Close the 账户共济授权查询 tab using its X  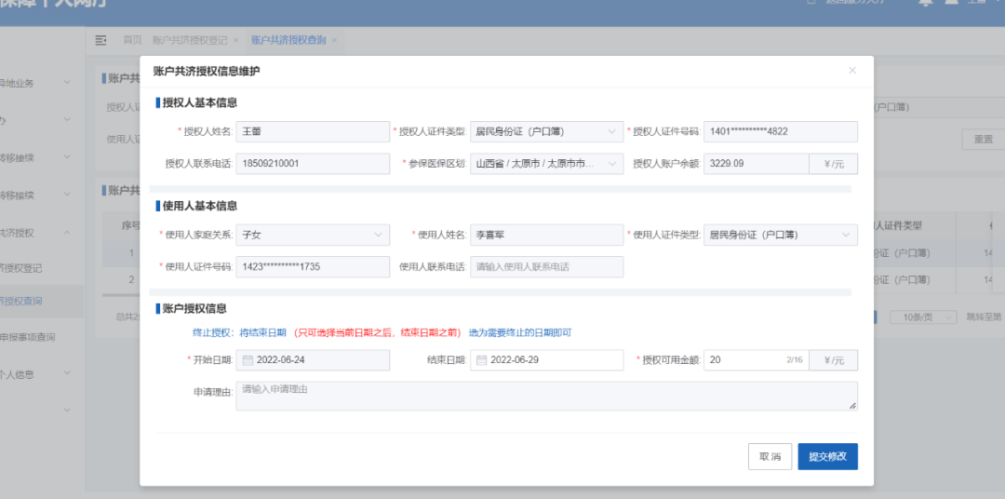[335, 40]
